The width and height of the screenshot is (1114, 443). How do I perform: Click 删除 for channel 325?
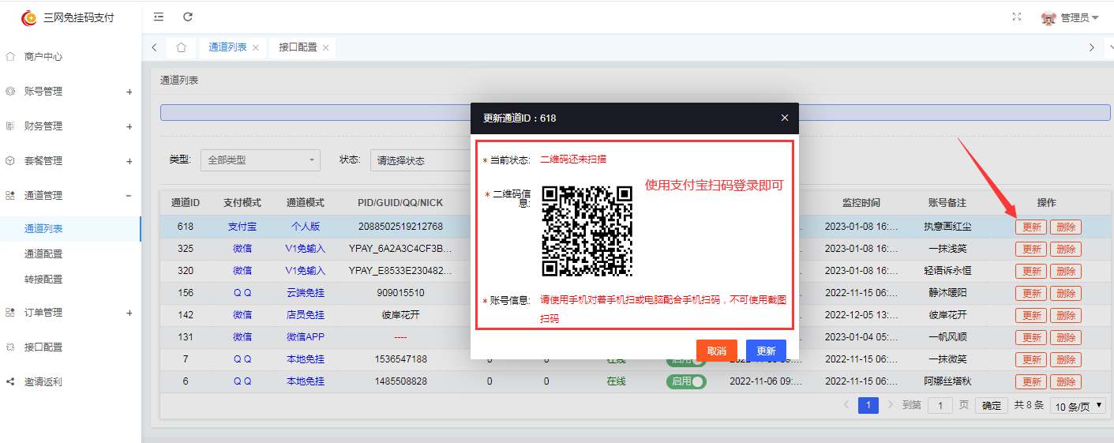pyautogui.click(x=1066, y=250)
